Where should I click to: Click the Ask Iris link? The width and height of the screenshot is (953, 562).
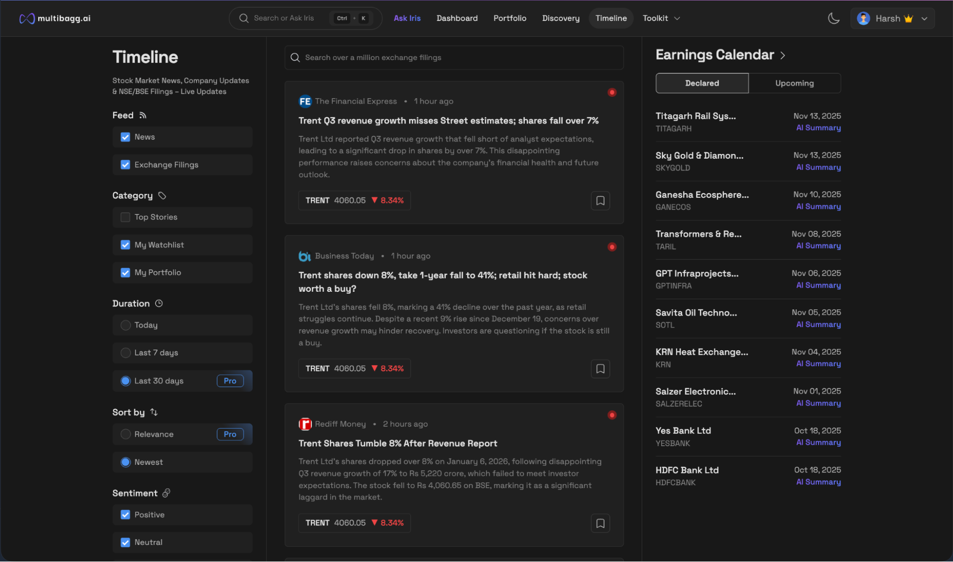click(x=407, y=19)
